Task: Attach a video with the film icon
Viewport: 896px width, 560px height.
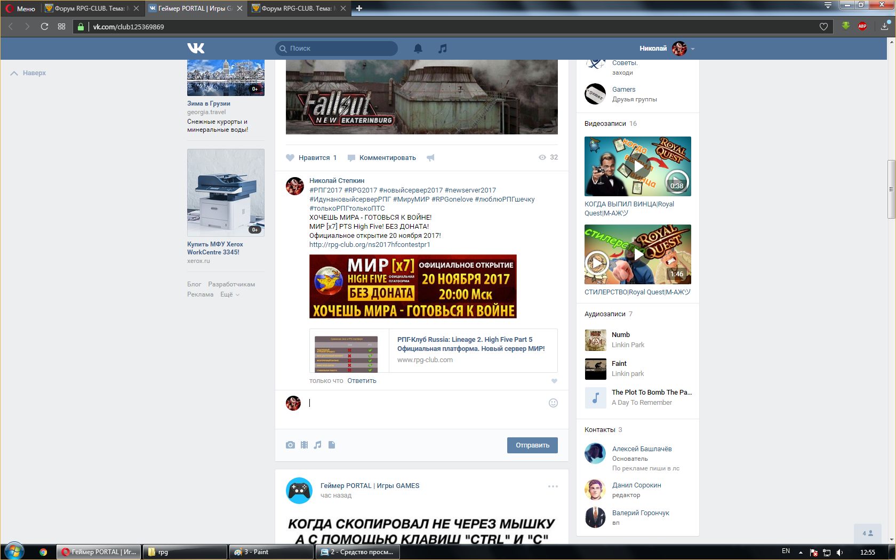Action: coord(304,445)
